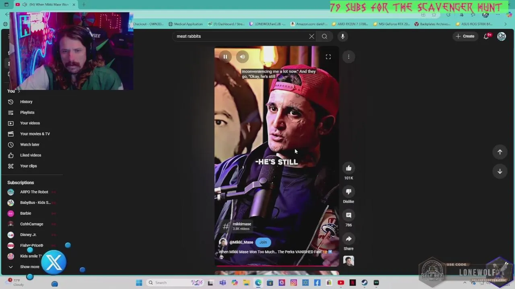Show more bookmarks overflow chevron
This screenshot has width=515, height=289.
pyautogui.click(x=505, y=24)
